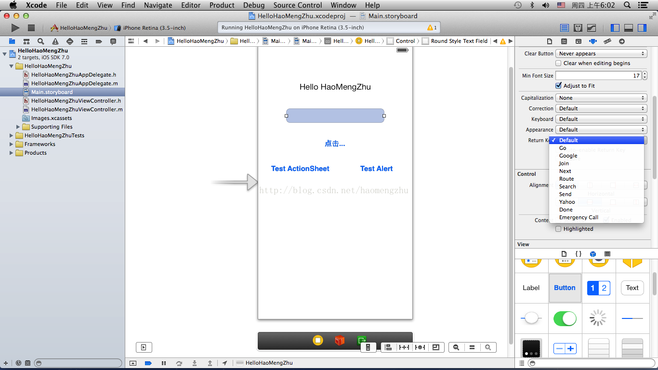Show the Quick Help inspector

pos(564,41)
